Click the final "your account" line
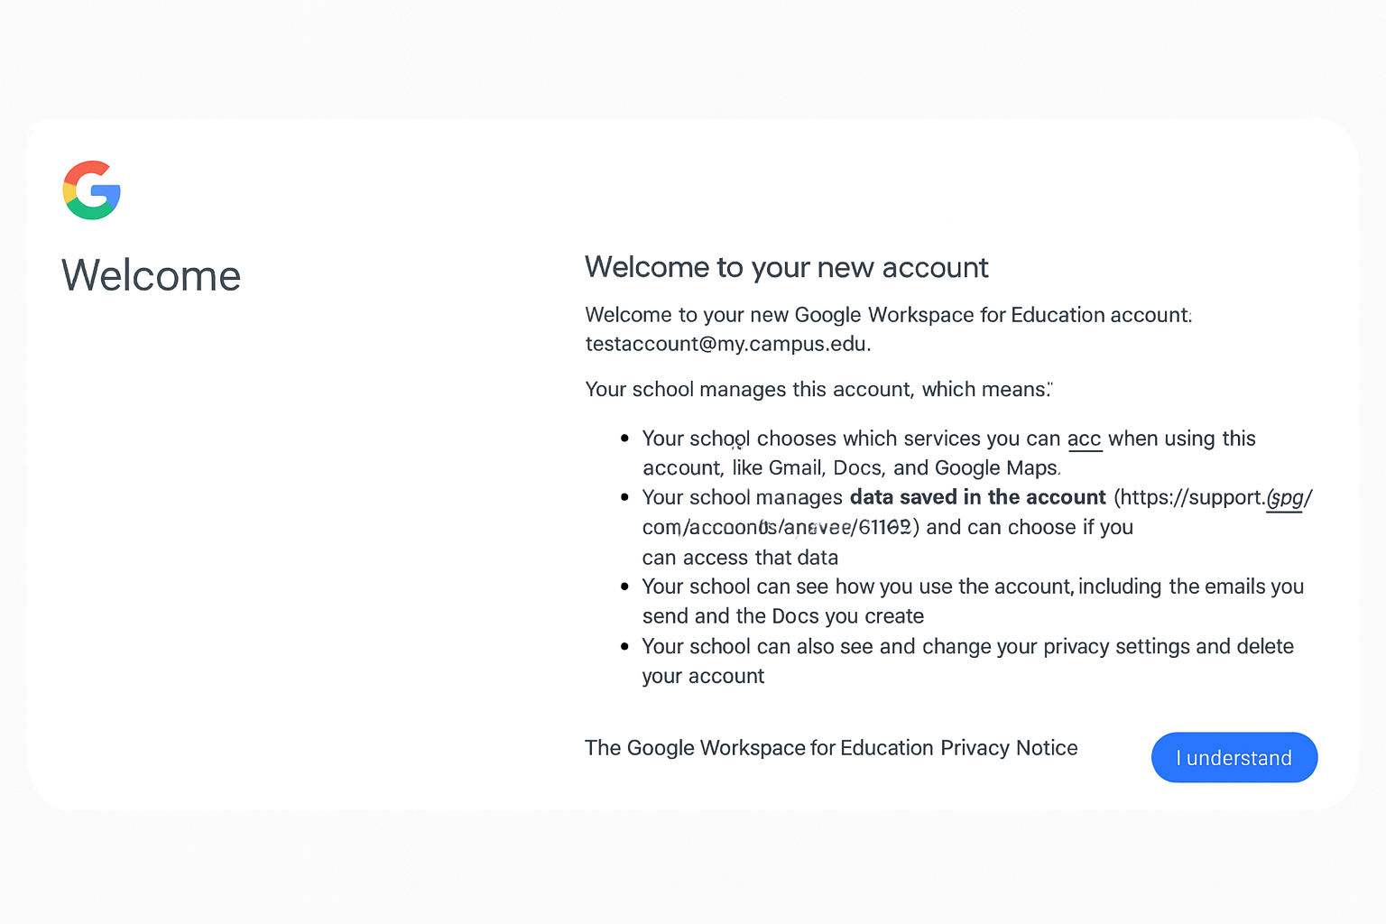The image size is (1386, 924). 703,676
